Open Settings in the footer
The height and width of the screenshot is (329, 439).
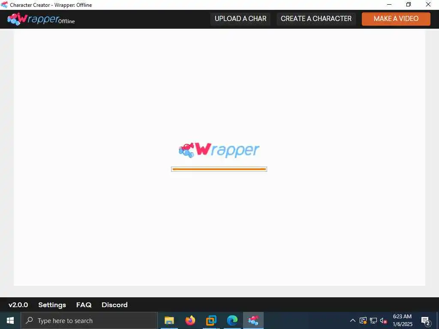point(52,305)
